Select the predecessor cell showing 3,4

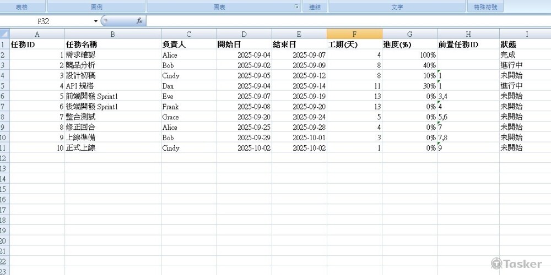[468, 96]
